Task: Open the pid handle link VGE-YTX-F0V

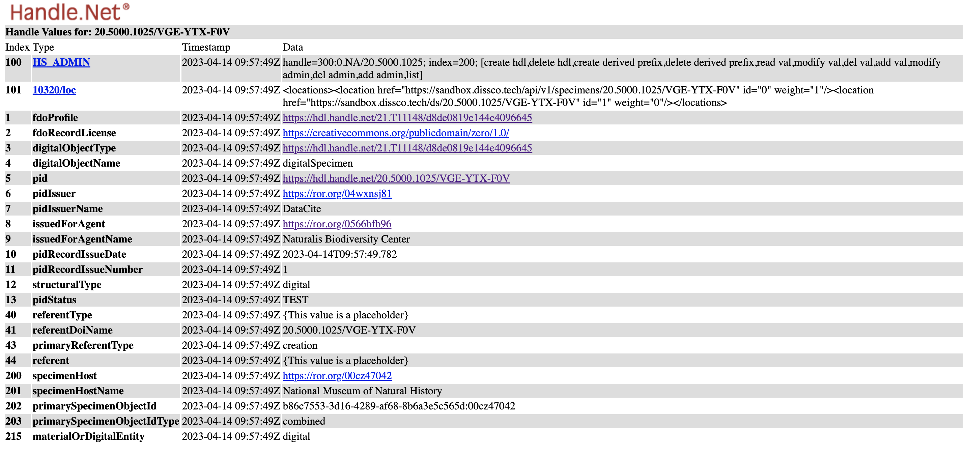Action: [x=396, y=178]
